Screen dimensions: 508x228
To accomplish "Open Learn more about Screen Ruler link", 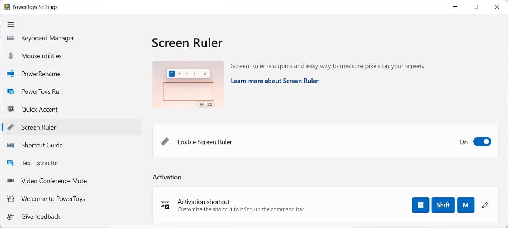I will tap(274, 81).
